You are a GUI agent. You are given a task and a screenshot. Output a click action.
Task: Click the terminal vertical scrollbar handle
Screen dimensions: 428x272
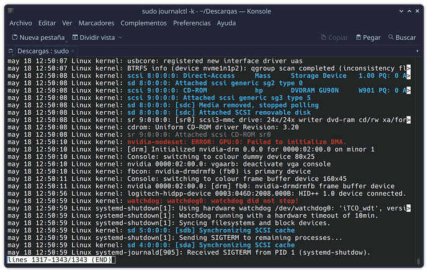[x=419, y=261]
